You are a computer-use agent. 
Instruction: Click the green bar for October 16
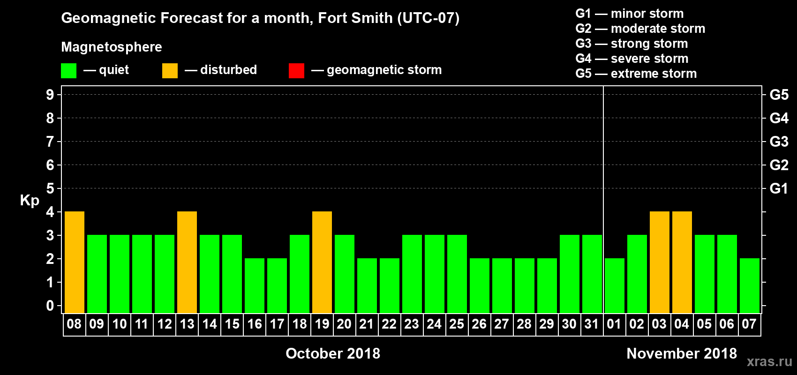click(255, 286)
